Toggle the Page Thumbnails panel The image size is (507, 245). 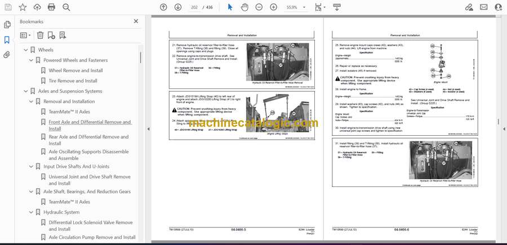click(x=7, y=25)
